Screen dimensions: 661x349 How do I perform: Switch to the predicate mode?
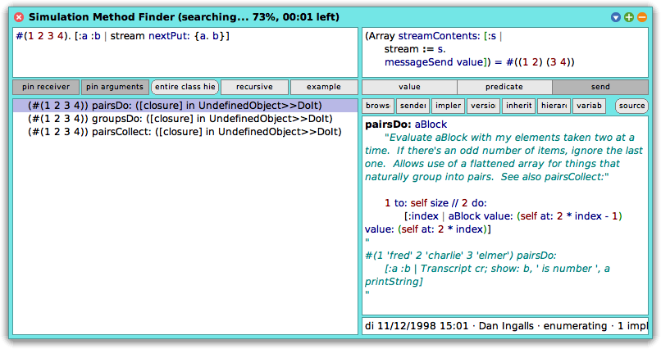coord(504,87)
